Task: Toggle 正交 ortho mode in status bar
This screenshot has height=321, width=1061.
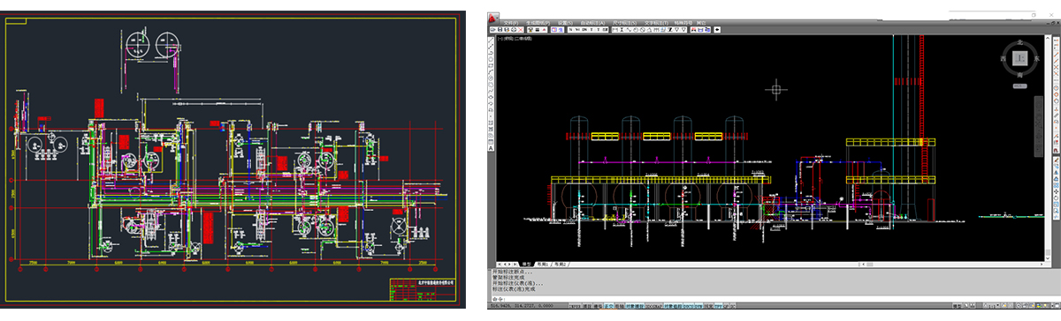Action: [x=609, y=306]
